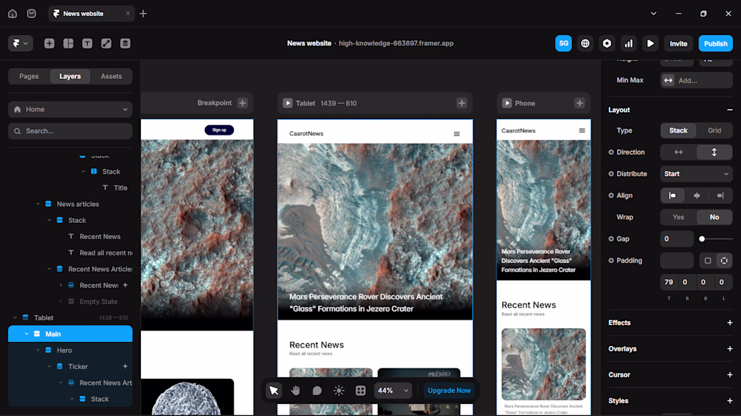The image size is (741, 416).
Task: Add a style in Styles section
Action: pos(730,401)
